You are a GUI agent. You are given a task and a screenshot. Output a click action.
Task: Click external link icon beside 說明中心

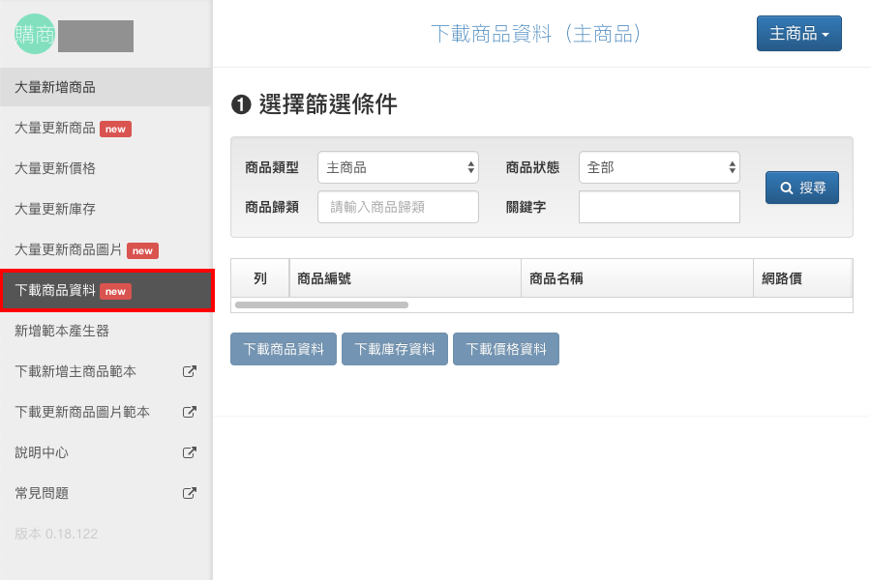[190, 452]
